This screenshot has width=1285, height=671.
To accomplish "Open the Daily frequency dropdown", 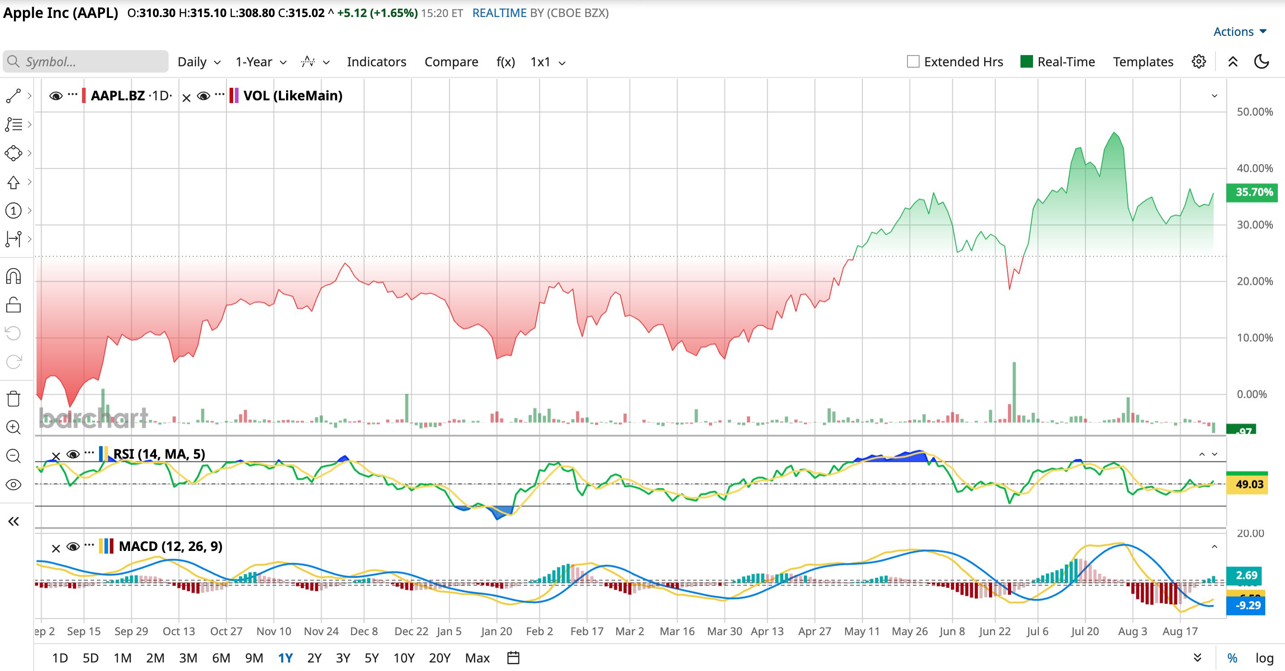I will (199, 62).
